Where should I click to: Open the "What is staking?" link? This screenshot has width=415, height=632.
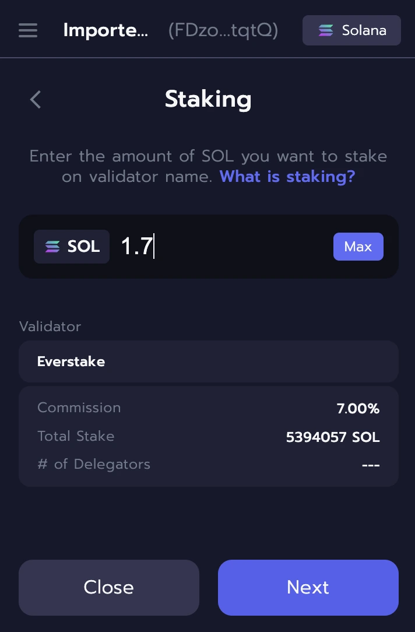point(287,176)
